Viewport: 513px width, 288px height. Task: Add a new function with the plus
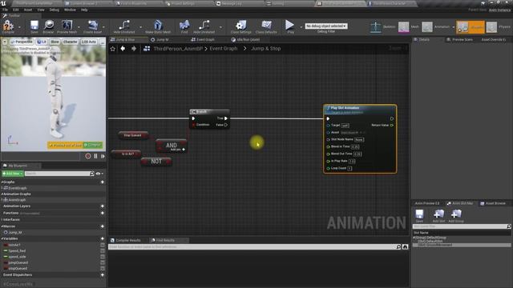(102, 213)
